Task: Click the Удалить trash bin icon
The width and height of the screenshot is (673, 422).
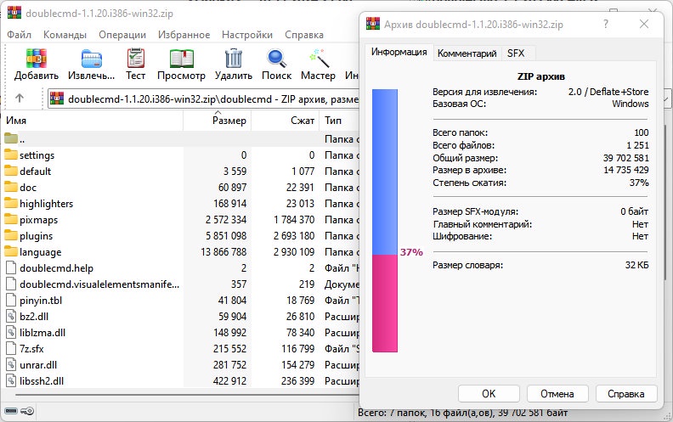Action: [x=234, y=58]
